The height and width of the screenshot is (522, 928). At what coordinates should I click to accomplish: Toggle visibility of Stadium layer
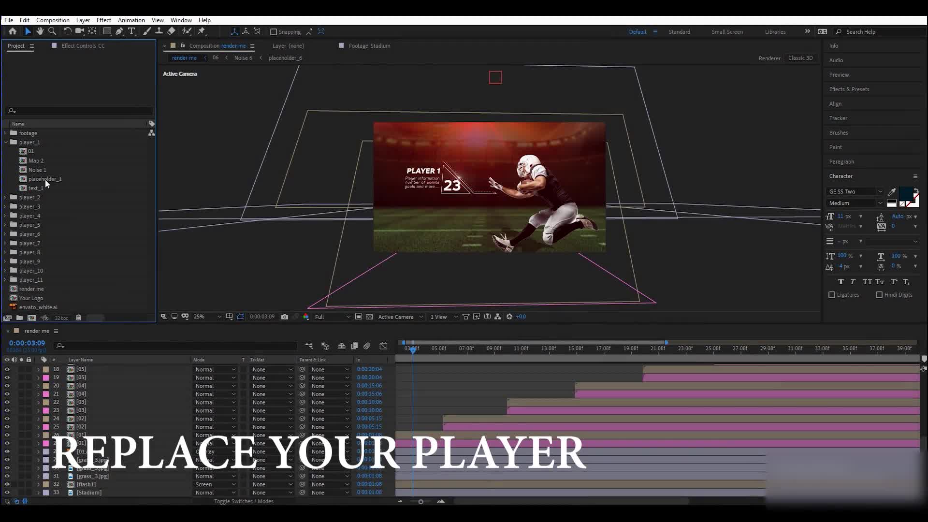pyautogui.click(x=6, y=493)
